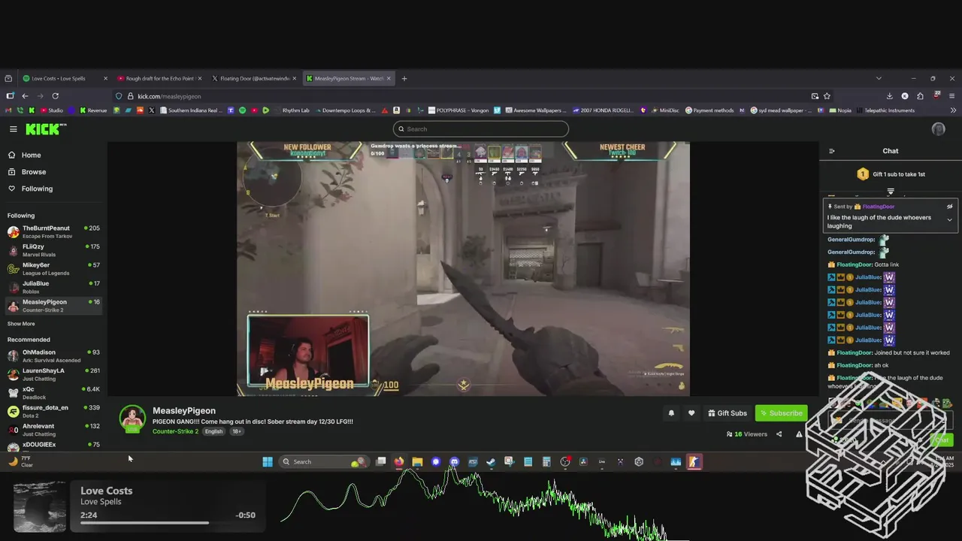This screenshot has height=541, width=962.
Task: Open browser extensions icon
Action: tap(921, 96)
